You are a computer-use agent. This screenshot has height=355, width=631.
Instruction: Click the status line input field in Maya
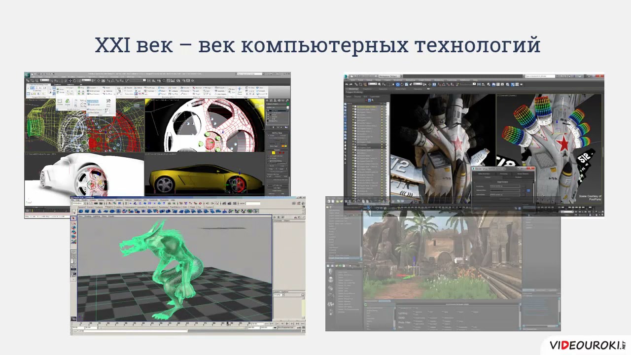pos(253,203)
